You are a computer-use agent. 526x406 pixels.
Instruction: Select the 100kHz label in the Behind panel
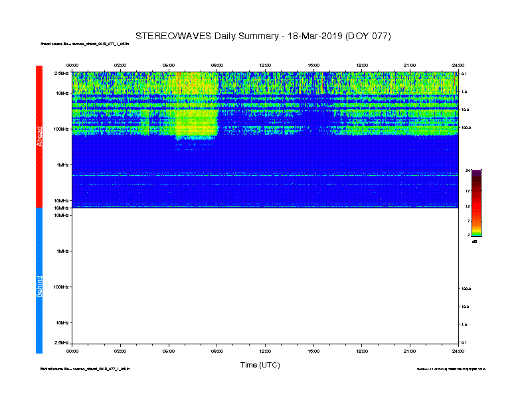pos(60,287)
